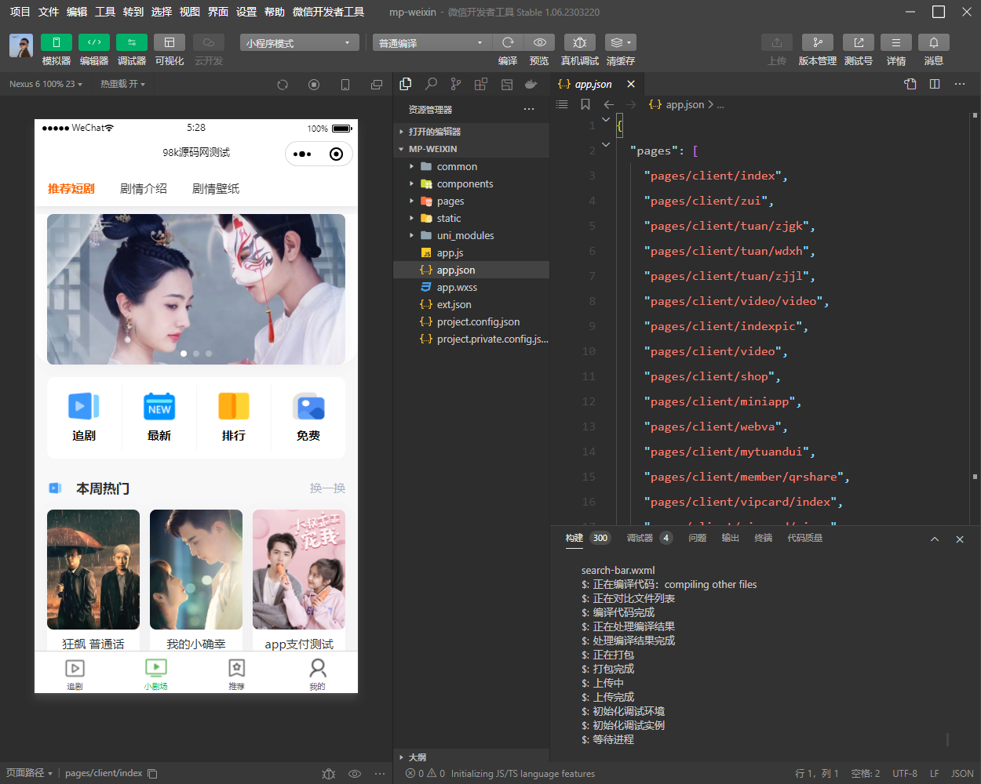The height and width of the screenshot is (784, 981).
Task: Click the 换一换 refresh link
Action: pyautogui.click(x=327, y=488)
